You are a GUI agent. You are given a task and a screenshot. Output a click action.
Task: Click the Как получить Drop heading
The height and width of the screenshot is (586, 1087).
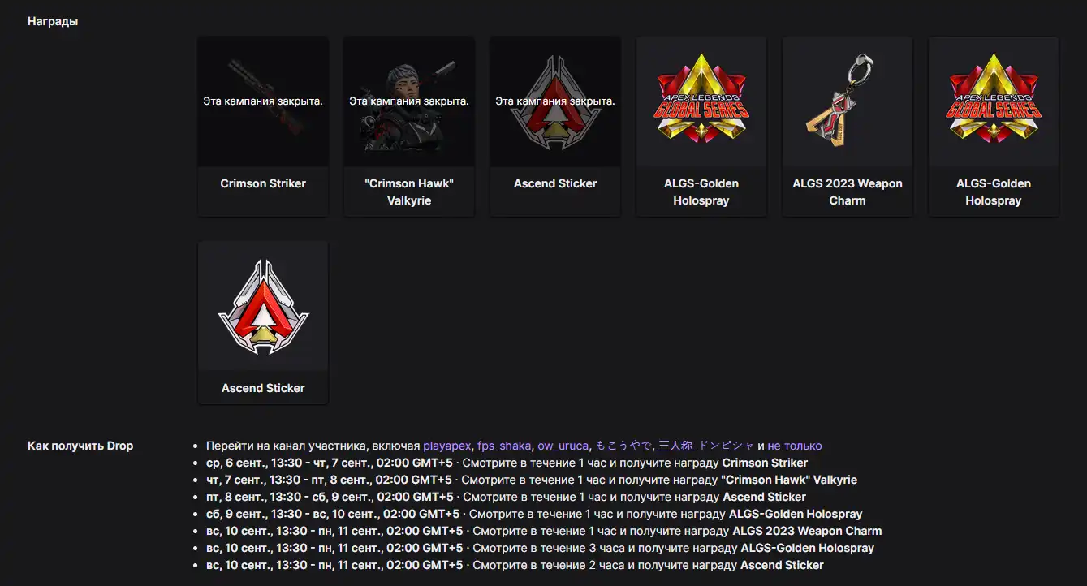[x=80, y=446]
